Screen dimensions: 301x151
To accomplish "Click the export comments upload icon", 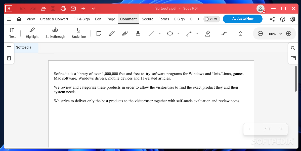I will coord(240,34).
